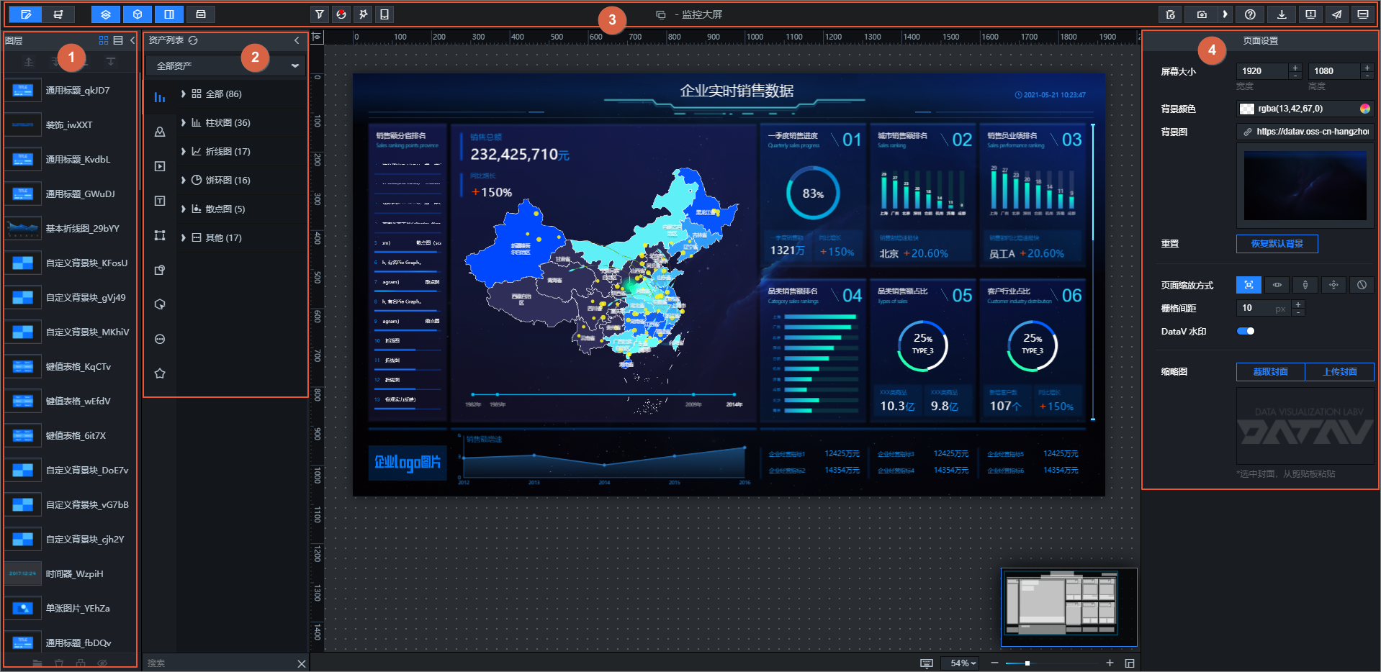
Task: Expand the 饼环图 (16) category
Action: pyautogui.click(x=184, y=180)
